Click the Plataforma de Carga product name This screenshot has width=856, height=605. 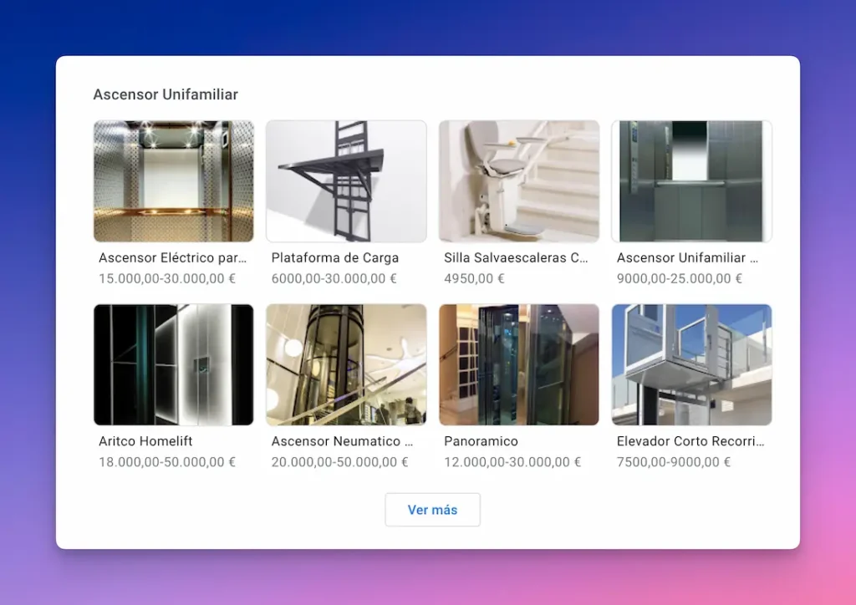coord(334,258)
